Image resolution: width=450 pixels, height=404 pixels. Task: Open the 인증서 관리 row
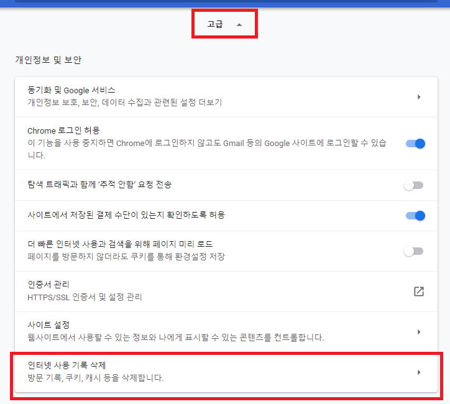click(x=219, y=291)
